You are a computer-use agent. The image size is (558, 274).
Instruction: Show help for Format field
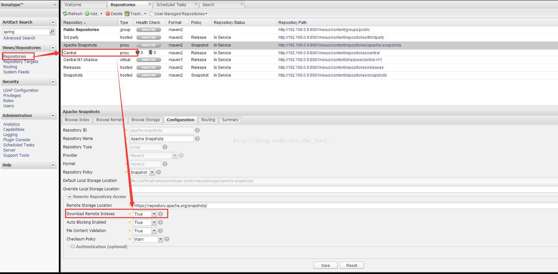[x=165, y=164]
